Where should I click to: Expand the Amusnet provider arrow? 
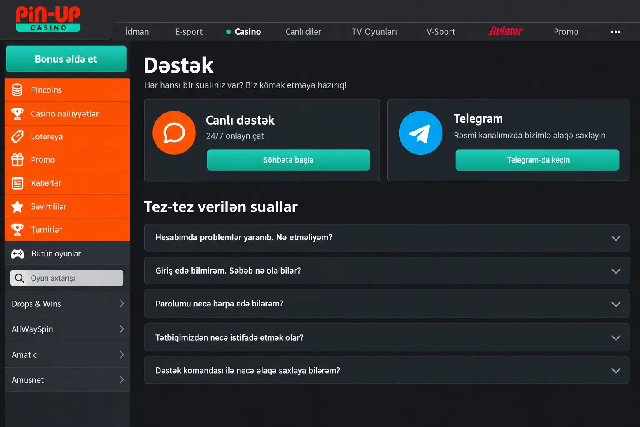coord(122,379)
